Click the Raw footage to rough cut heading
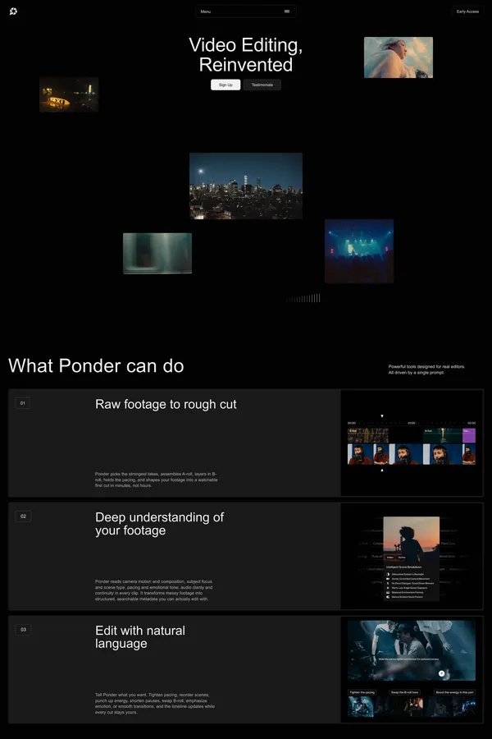 click(166, 404)
